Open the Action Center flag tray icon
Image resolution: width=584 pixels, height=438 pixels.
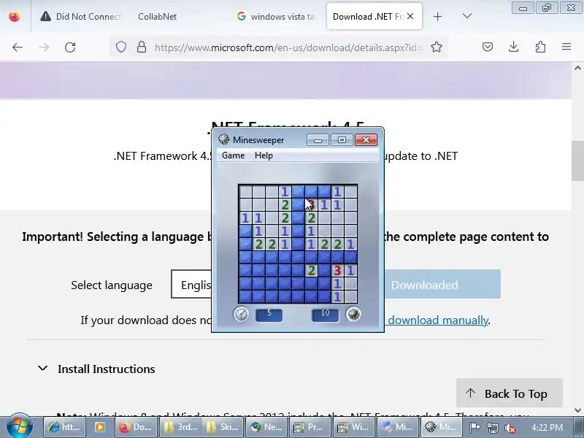pos(474,428)
